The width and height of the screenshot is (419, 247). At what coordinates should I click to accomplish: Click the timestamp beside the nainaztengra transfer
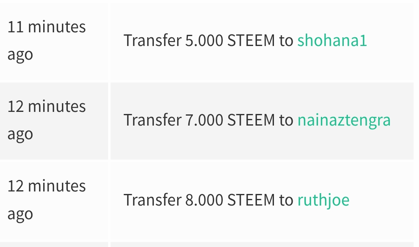(x=47, y=120)
